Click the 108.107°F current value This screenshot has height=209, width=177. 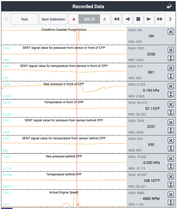click(x=152, y=181)
